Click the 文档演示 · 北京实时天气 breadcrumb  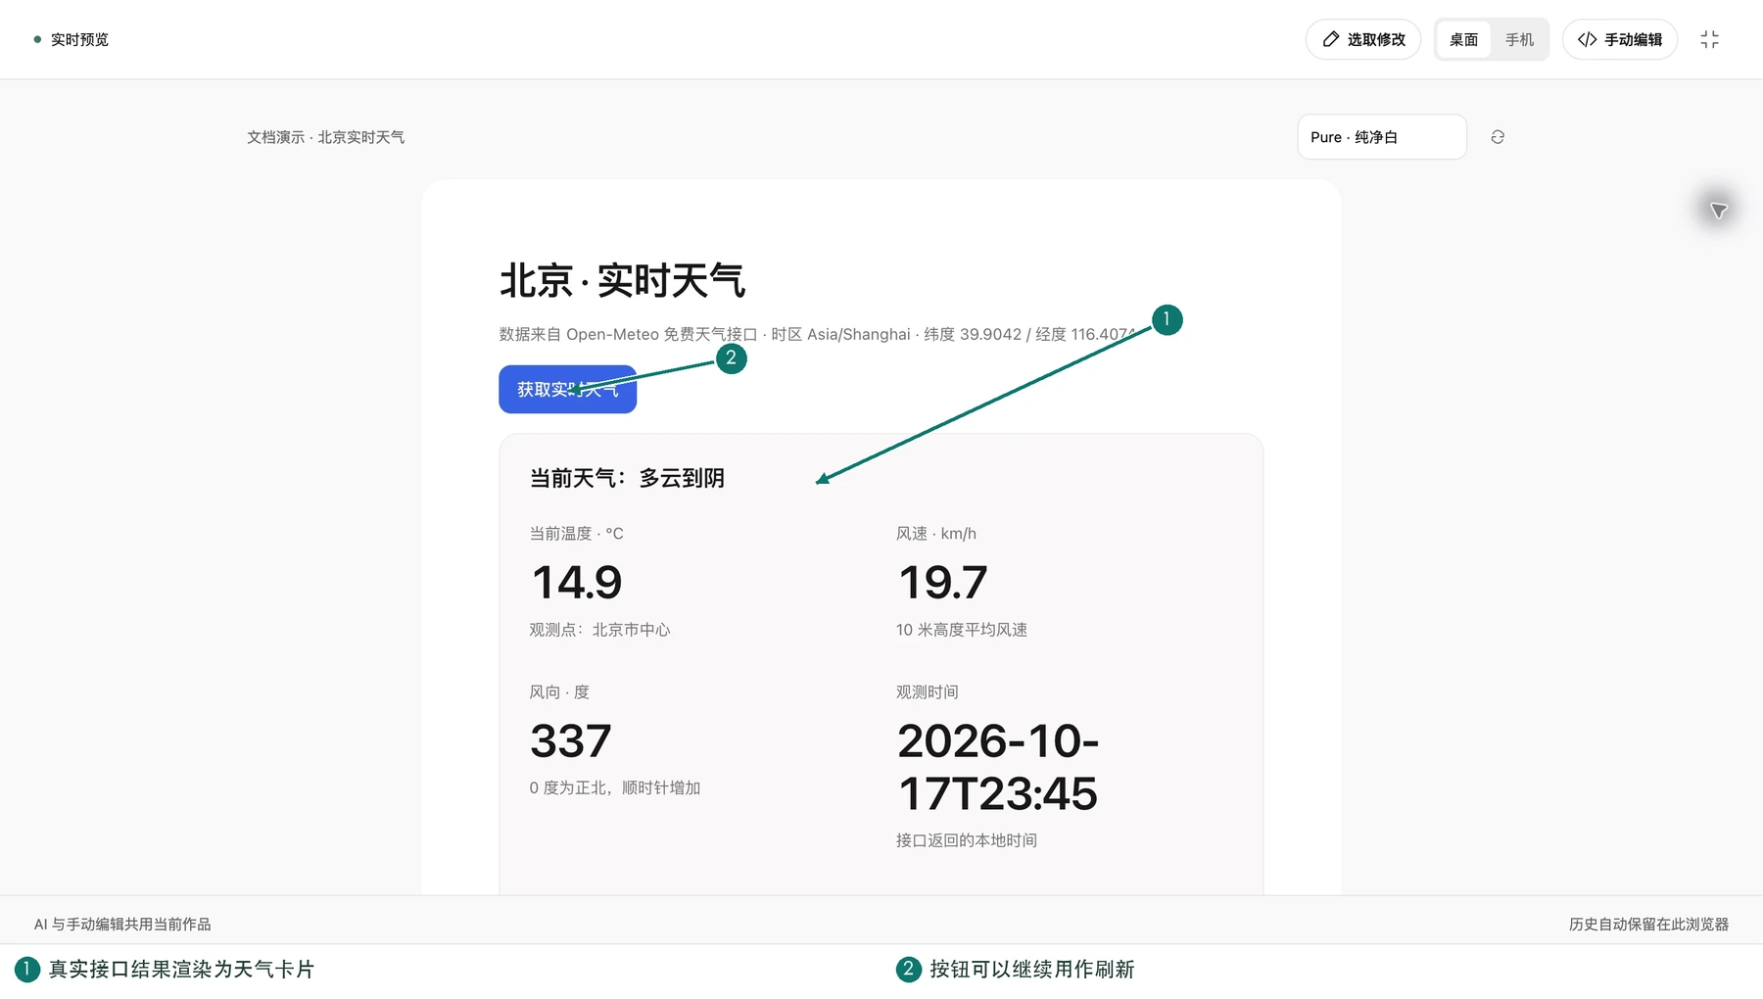pyautogui.click(x=326, y=137)
